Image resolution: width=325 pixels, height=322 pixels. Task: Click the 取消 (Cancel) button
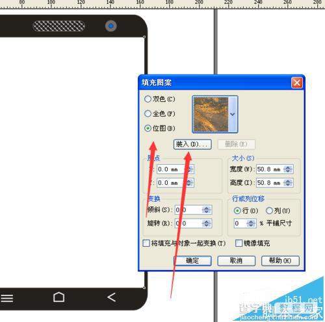[237, 261]
